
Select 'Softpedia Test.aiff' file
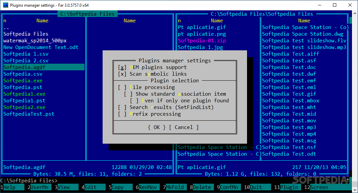click(x=290, y=54)
